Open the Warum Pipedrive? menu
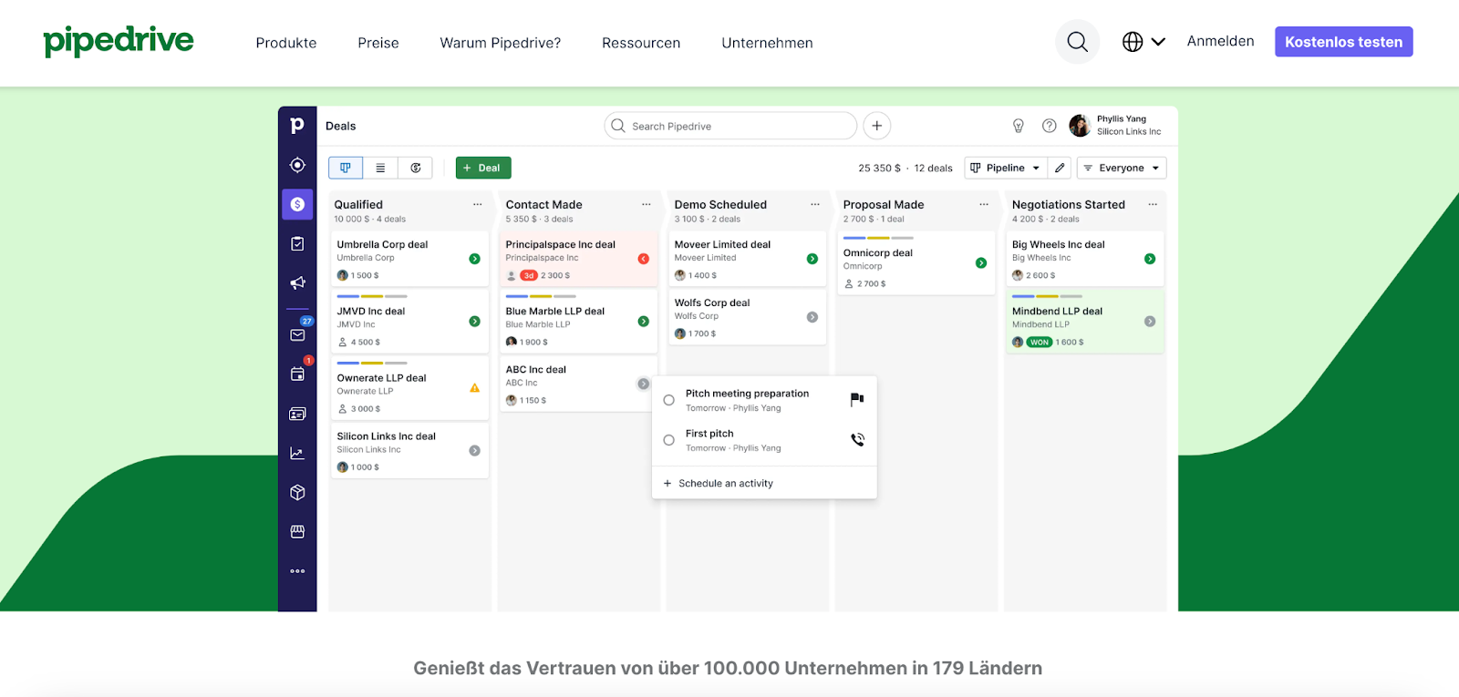This screenshot has height=697, width=1459. pyautogui.click(x=501, y=43)
